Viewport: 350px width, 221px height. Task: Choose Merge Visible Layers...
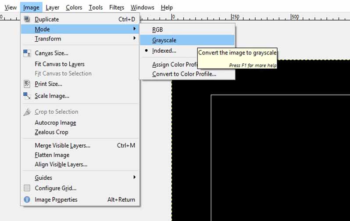[x=80, y=145]
